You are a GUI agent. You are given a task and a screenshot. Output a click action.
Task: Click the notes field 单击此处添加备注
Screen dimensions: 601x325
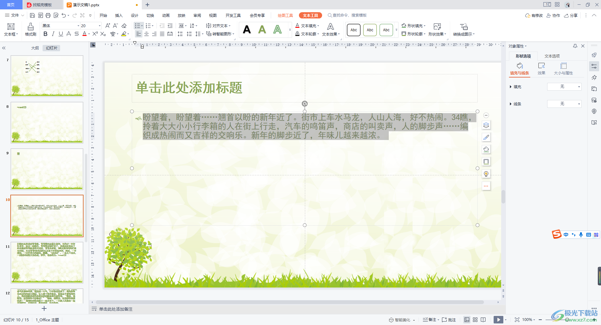(x=116, y=309)
